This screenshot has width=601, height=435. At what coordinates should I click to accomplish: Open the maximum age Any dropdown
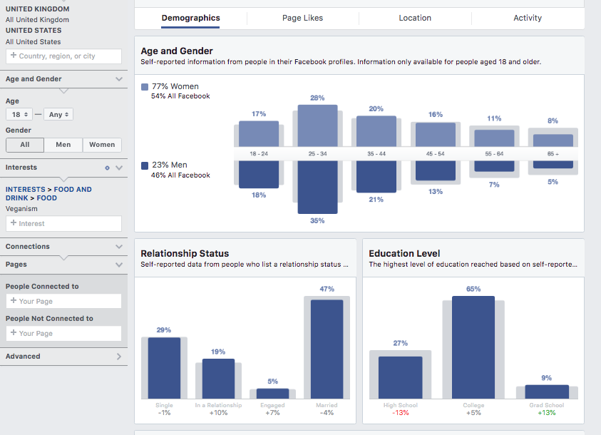tap(58, 114)
